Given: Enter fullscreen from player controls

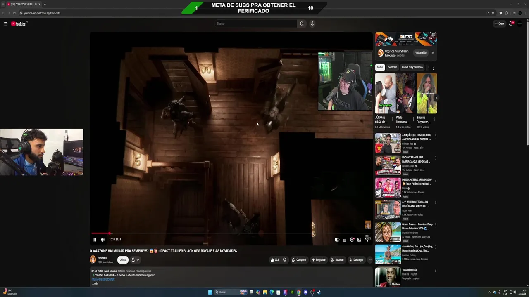Looking at the screenshot, I should tap(367, 239).
